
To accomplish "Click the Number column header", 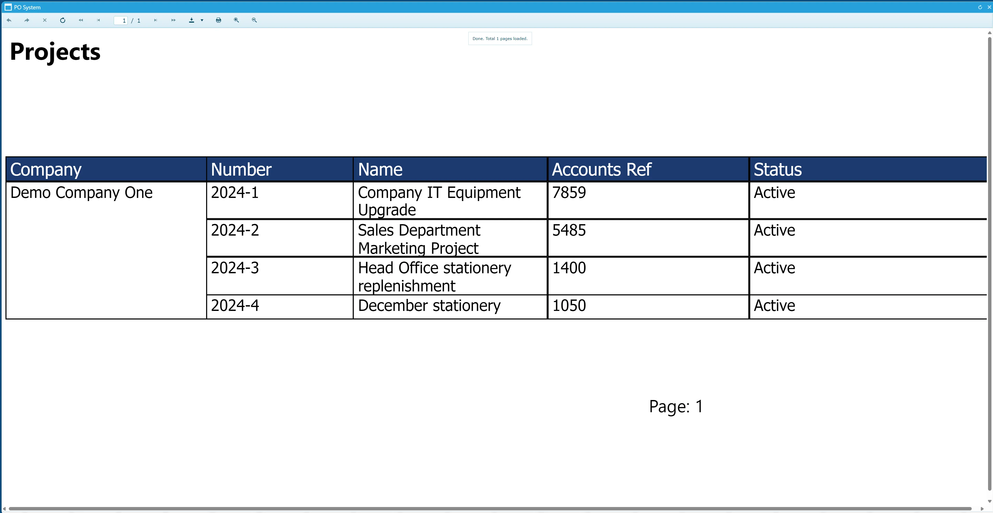I will [280, 169].
